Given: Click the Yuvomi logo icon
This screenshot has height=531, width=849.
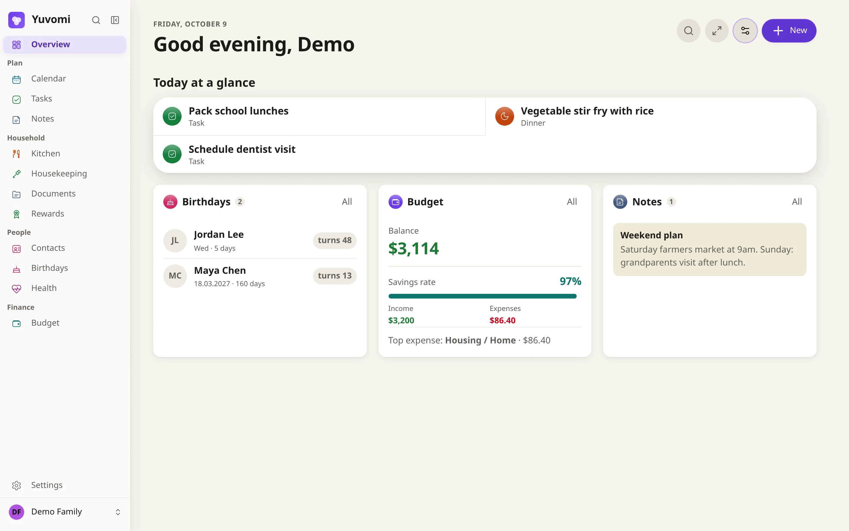Looking at the screenshot, I should coord(17,20).
